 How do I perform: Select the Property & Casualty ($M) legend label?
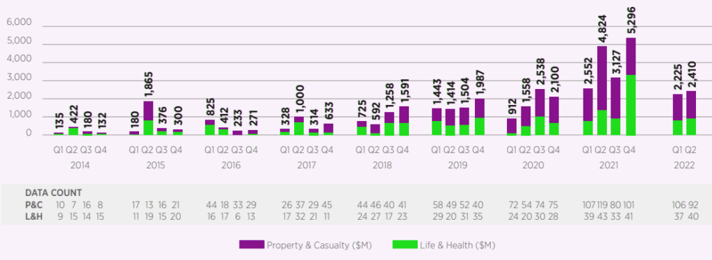319,245
